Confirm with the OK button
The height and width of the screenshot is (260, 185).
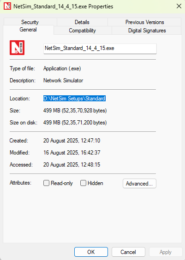click(x=91, y=252)
